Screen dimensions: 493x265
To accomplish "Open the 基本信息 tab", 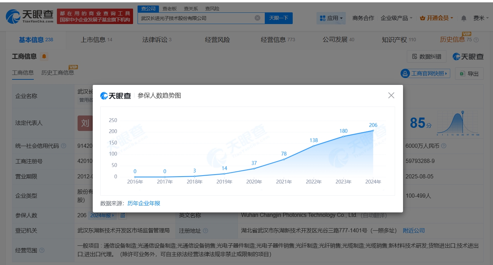I will (x=36, y=40).
